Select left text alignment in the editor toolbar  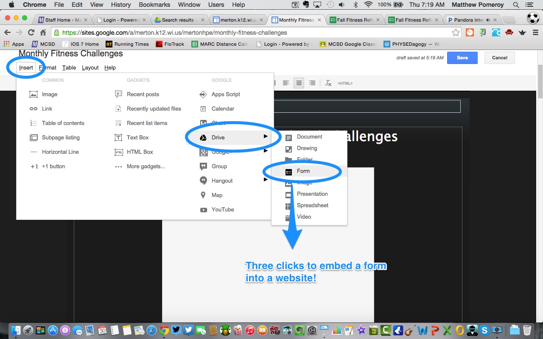coord(286,83)
